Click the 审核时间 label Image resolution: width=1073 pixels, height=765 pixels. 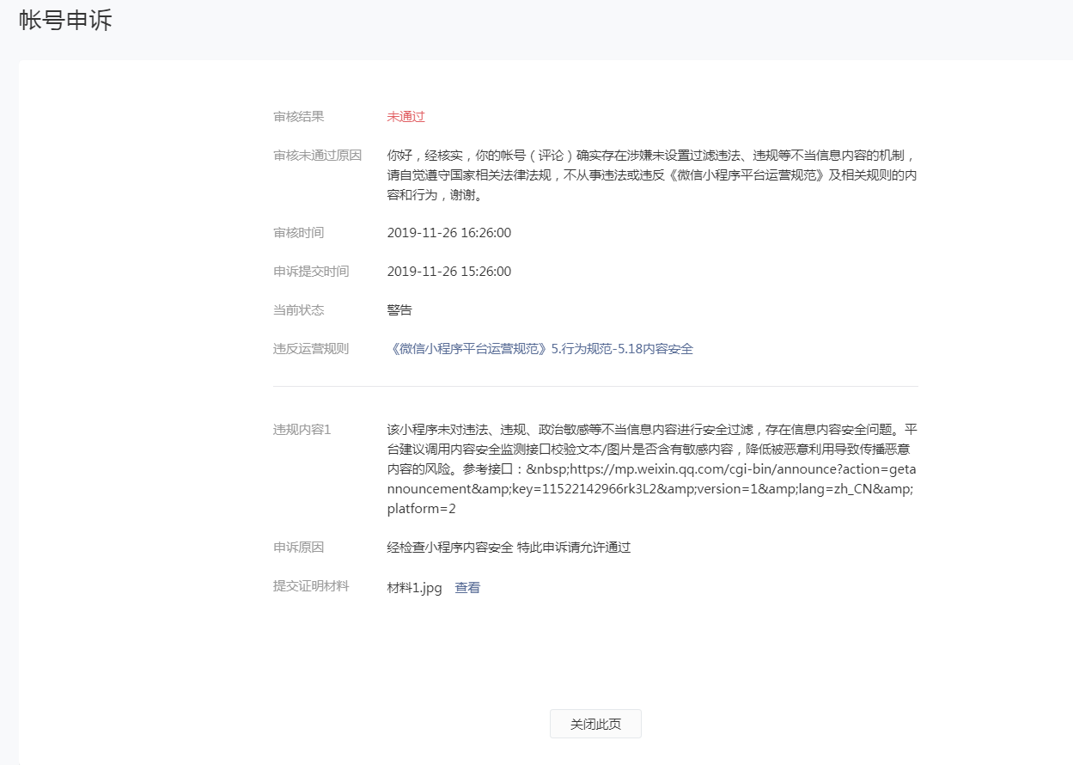pyautogui.click(x=299, y=233)
